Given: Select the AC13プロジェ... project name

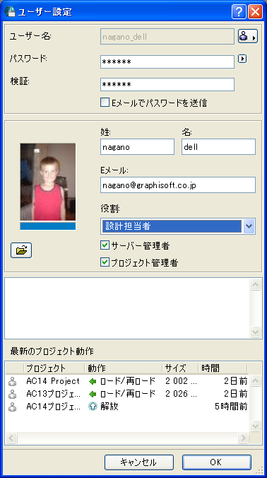Looking at the screenshot, I should [x=54, y=394].
